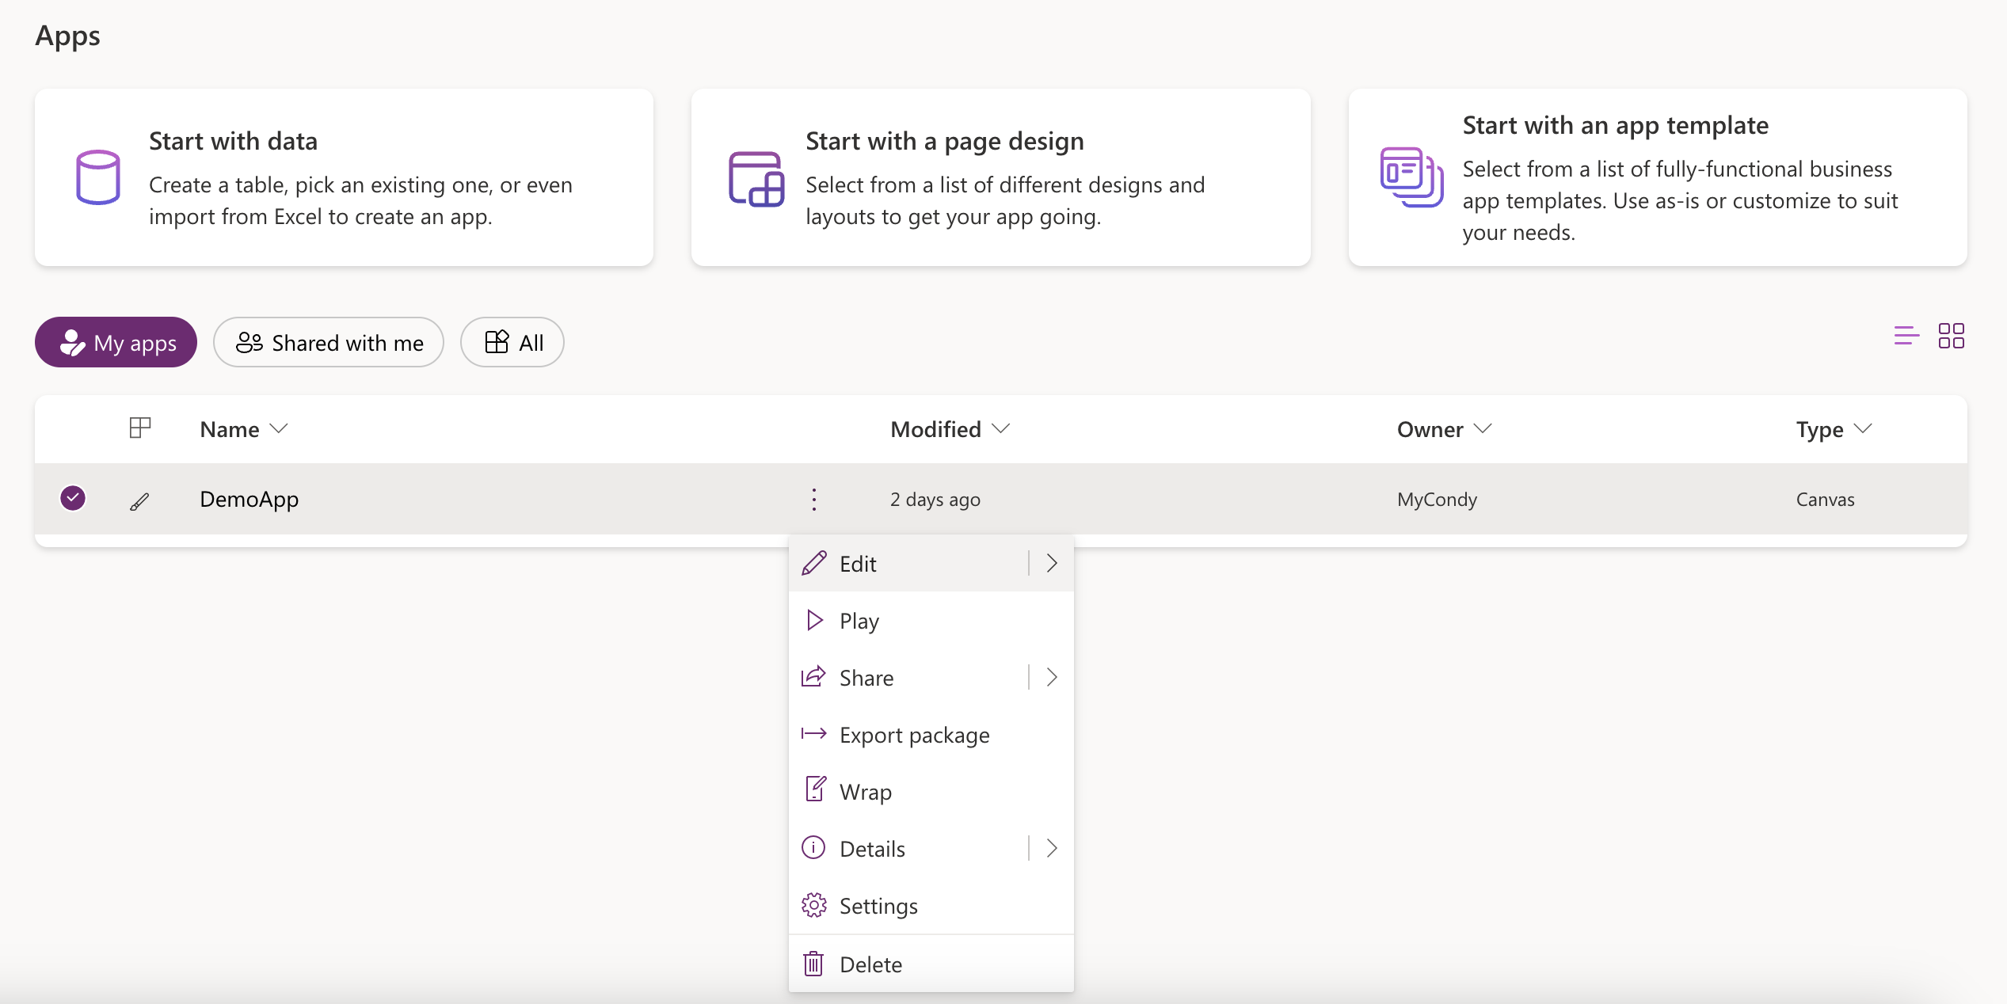Click the pencil icon beside DemoApp
Viewport: 2007px width, 1004px height.
pos(139,500)
